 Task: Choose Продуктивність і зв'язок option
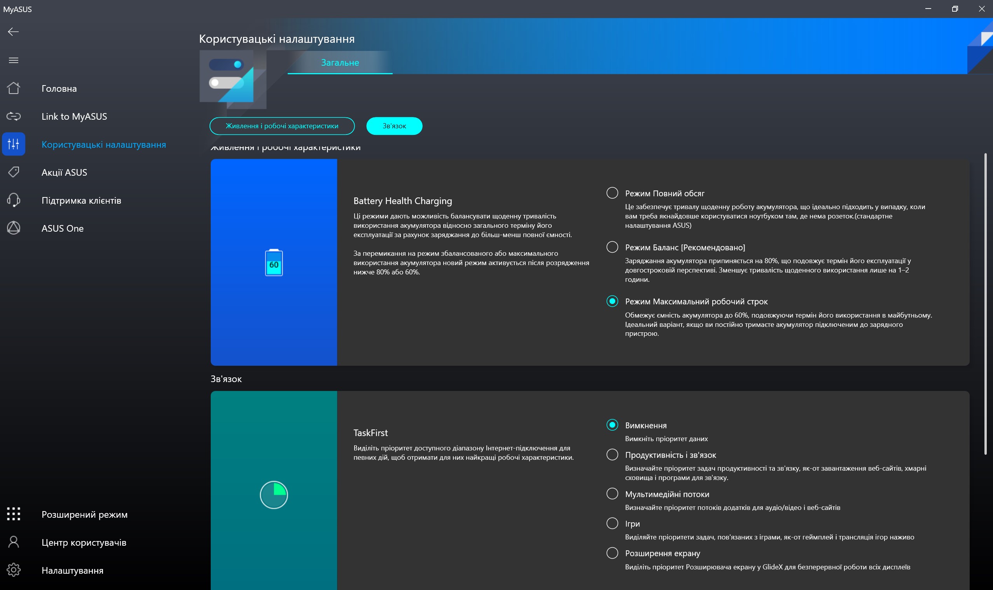612,454
